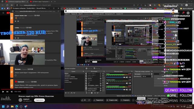The height and width of the screenshot is (109, 194).
Task: Click Выход button in OBS controls
Action: [166, 85]
